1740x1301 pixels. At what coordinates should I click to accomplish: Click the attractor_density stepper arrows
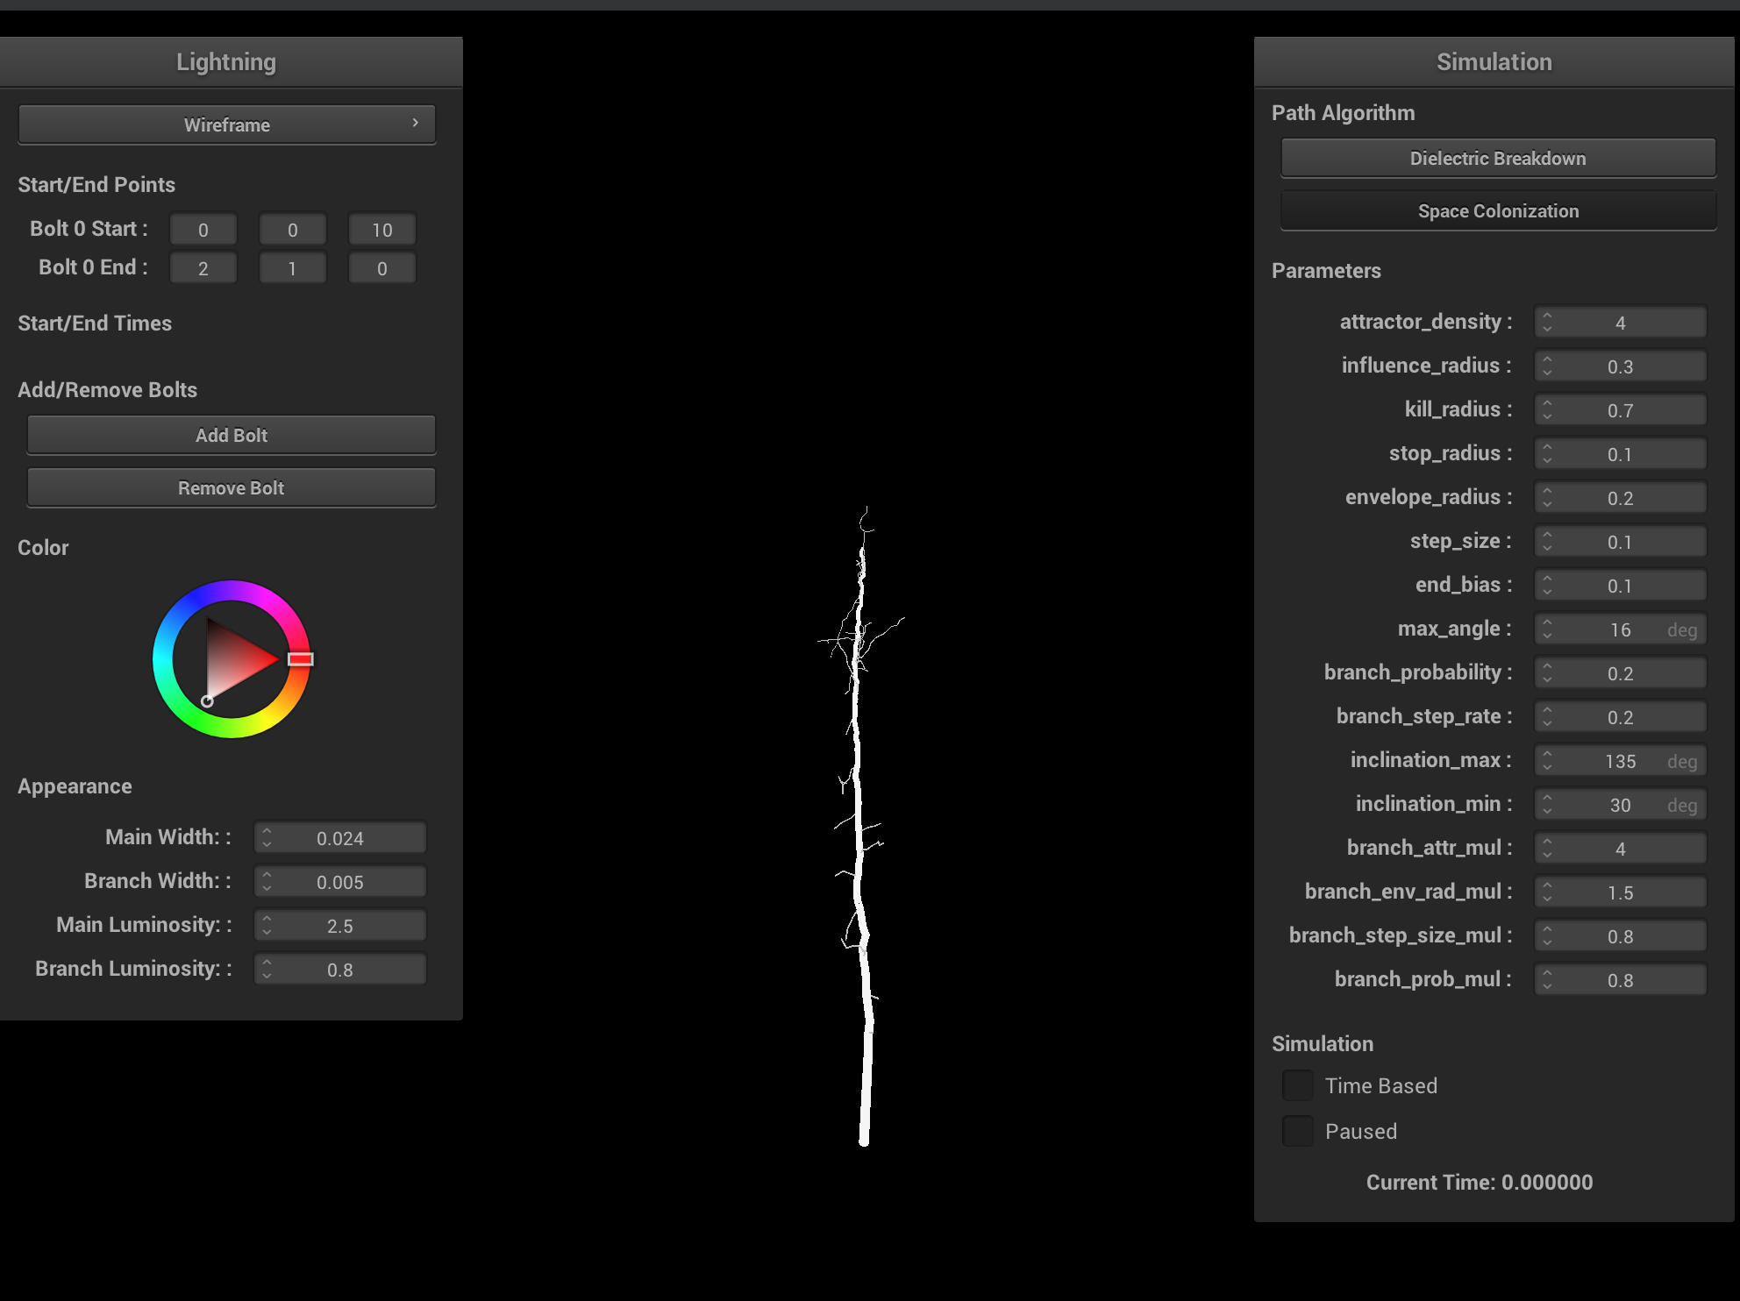[1547, 323]
